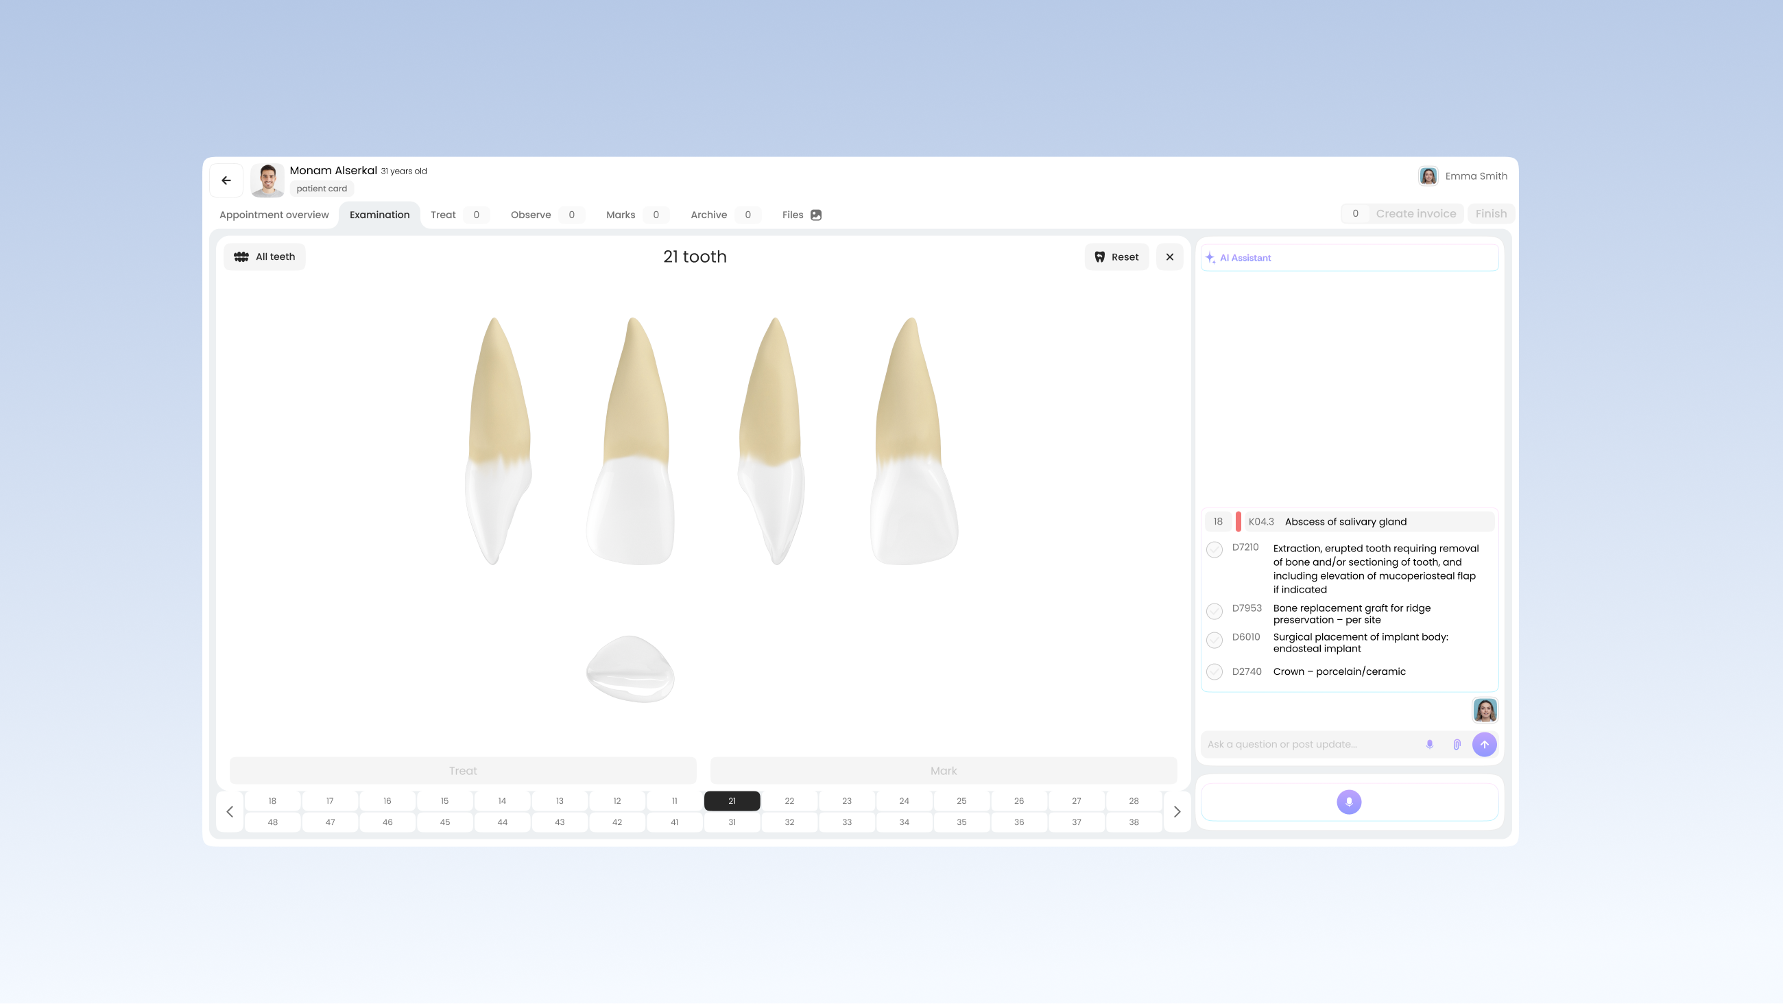Screen dimensions: 1783x1004
Task: Go to next teeth with right chevron
Action: tap(1177, 811)
